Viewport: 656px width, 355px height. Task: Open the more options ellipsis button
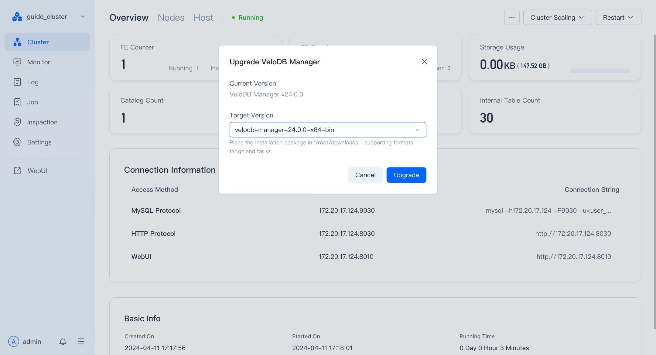click(512, 17)
